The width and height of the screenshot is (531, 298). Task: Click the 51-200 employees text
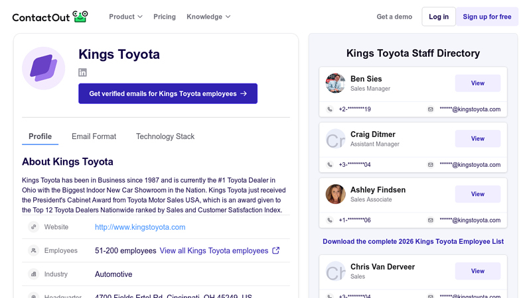125,251
